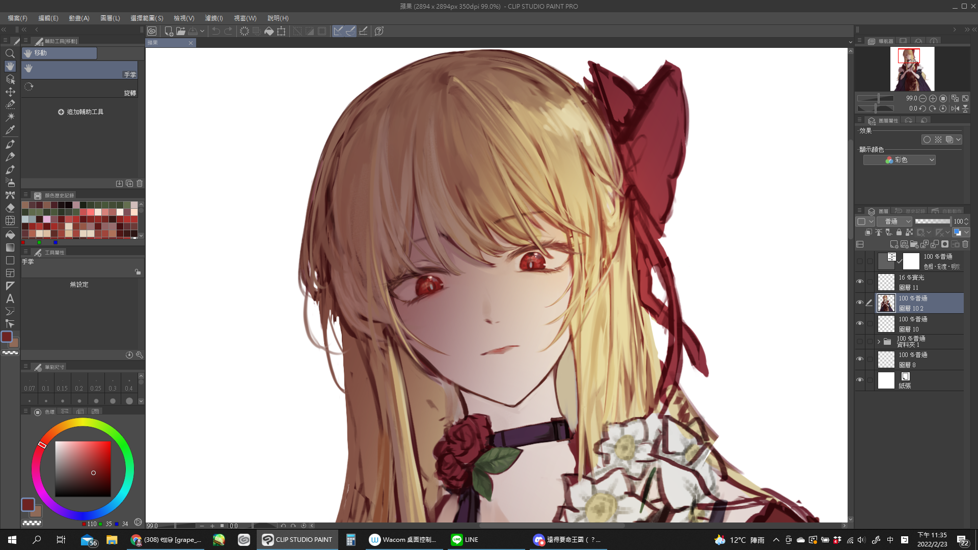Select the magnifier zoom tool
The width and height of the screenshot is (978, 550).
[x=10, y=53]
